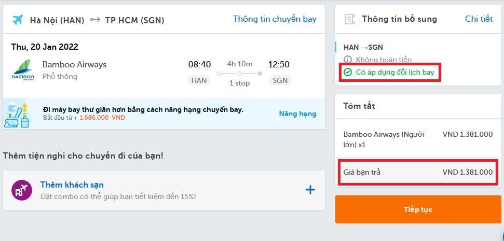
Task: Open the Thông tin chuyến bay link
Action: 275,19
